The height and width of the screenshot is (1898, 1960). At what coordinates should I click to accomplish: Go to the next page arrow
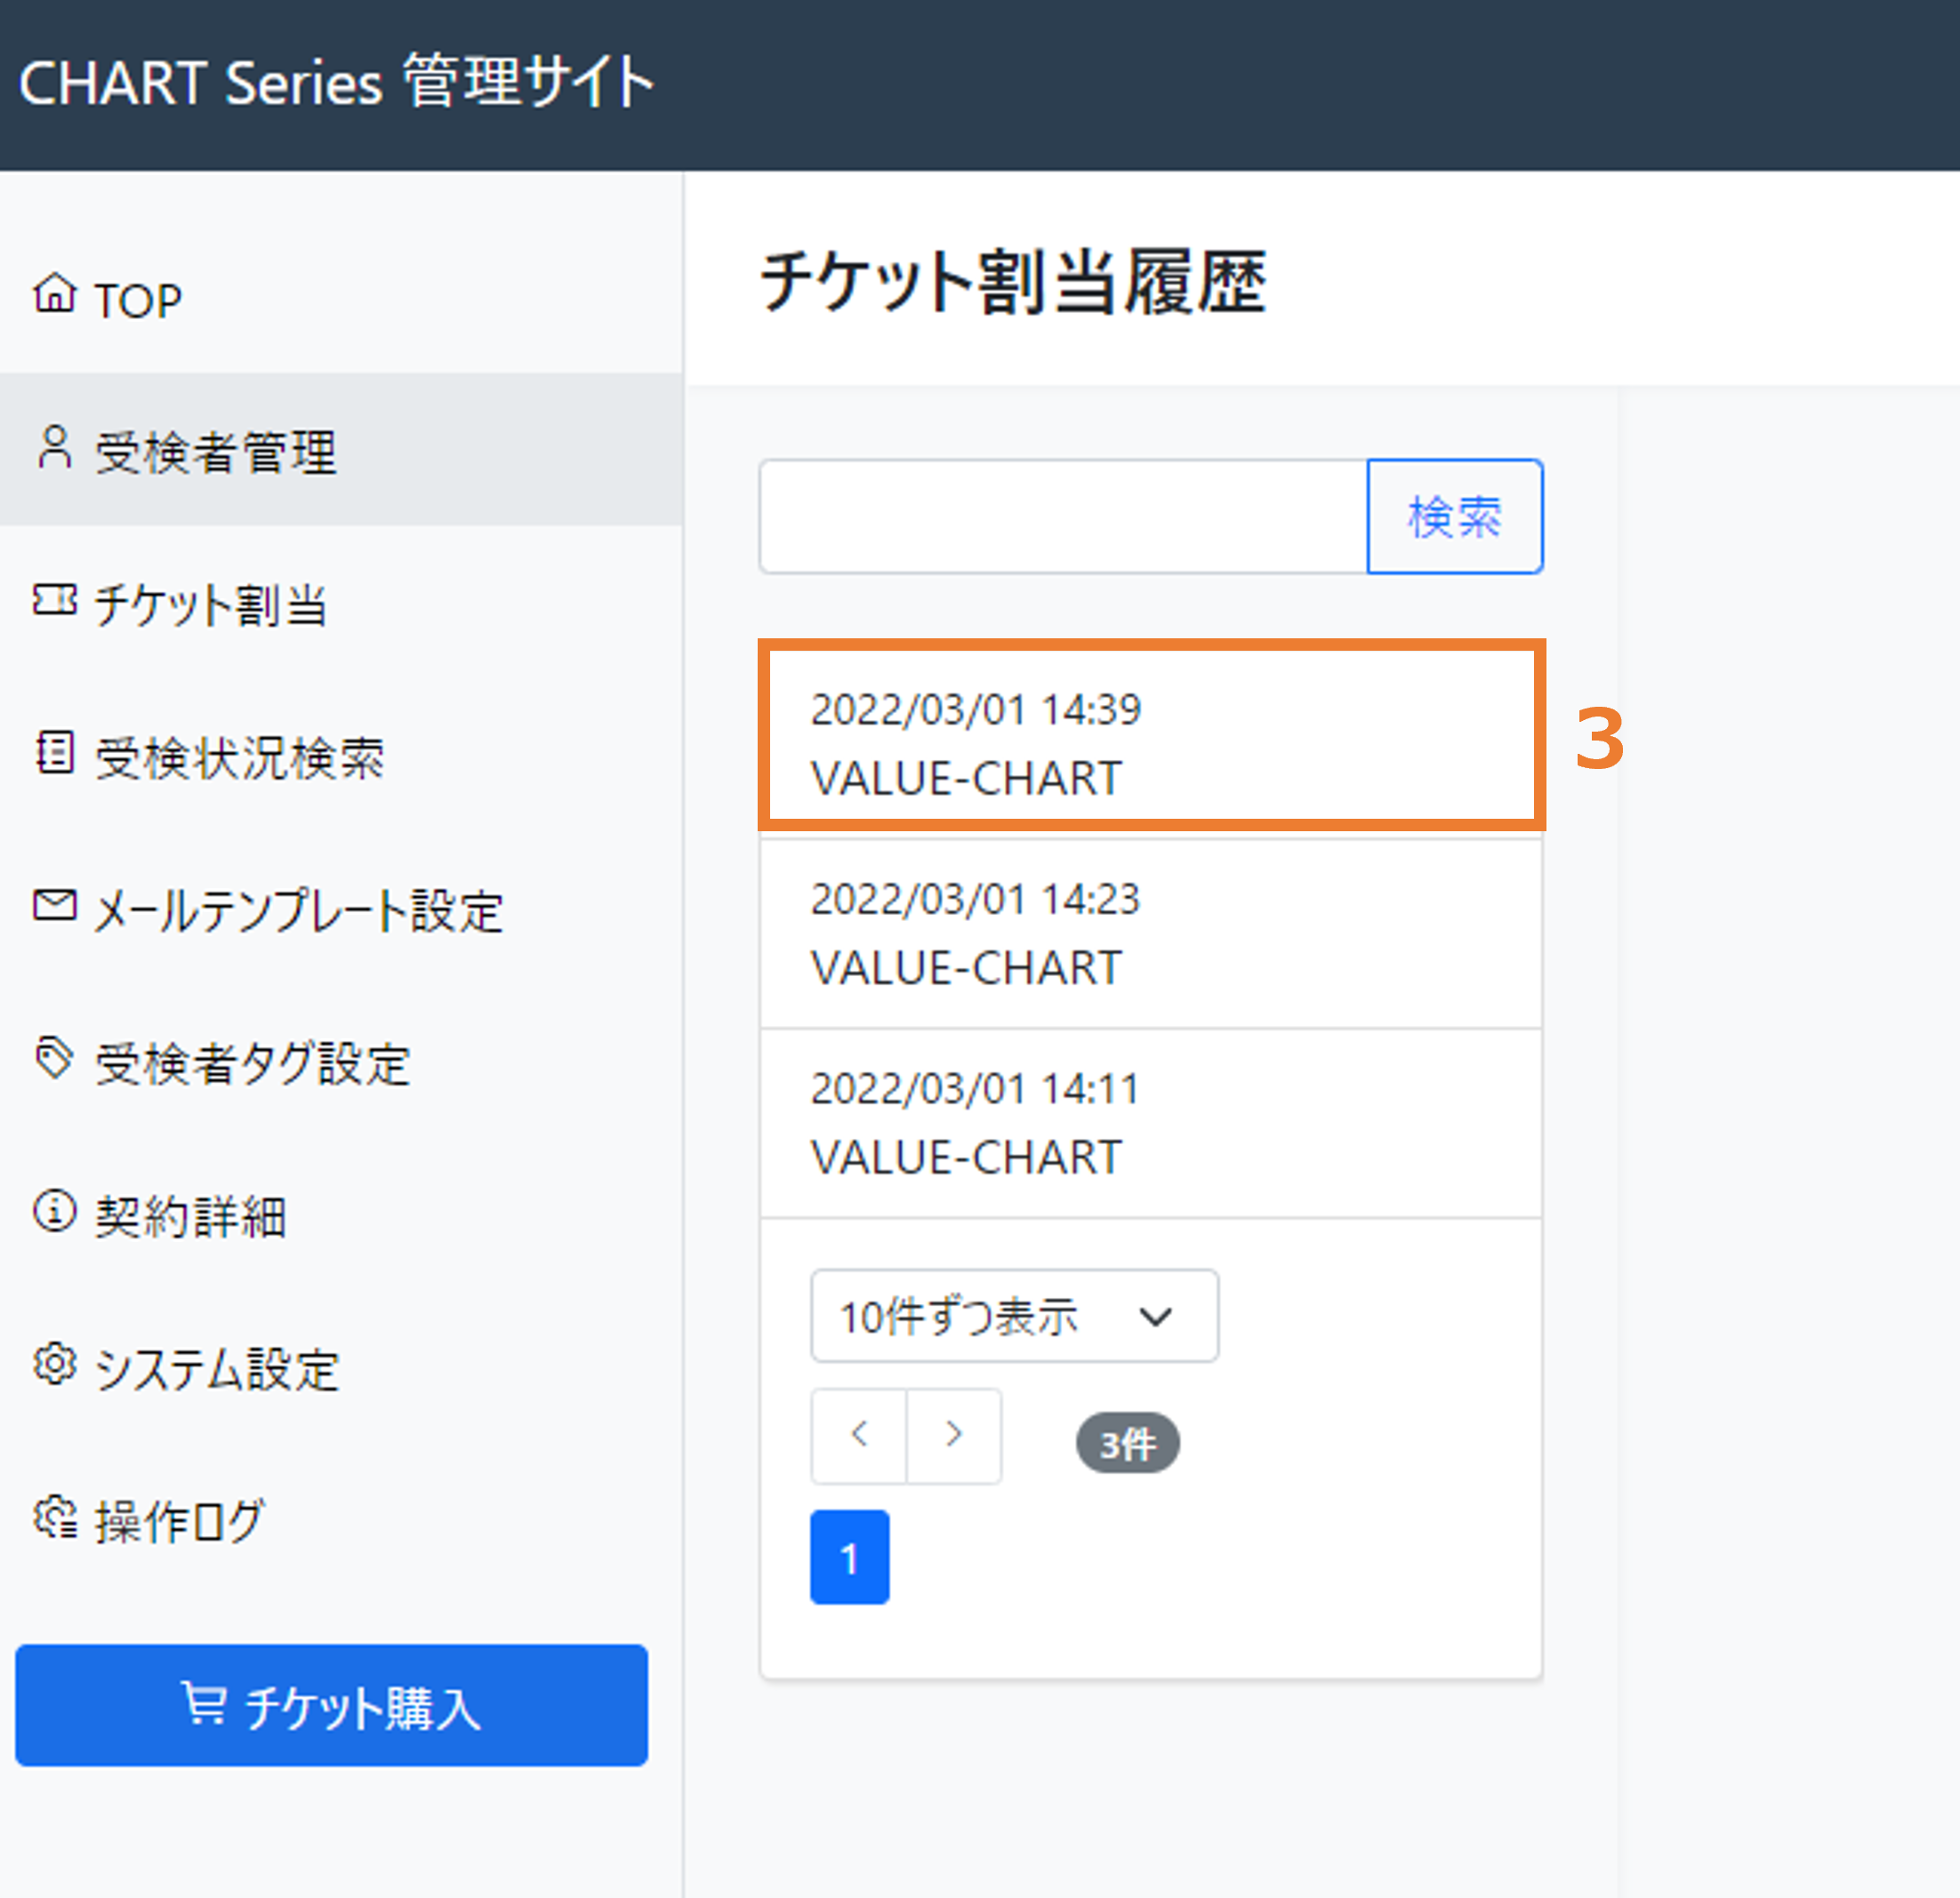[x=954, y=1435]
